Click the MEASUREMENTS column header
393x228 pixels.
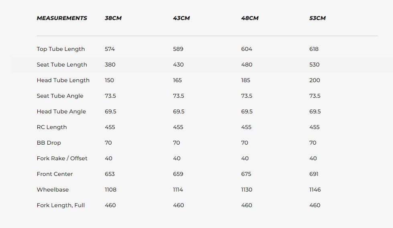pos(62,18)
